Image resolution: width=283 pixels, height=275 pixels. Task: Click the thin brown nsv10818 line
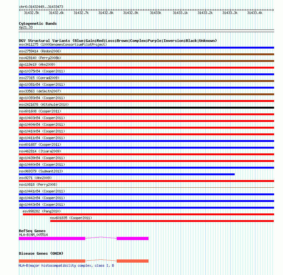point(146,187)
